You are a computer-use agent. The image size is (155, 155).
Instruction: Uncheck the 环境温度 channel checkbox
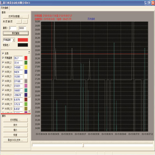[3, 58]
